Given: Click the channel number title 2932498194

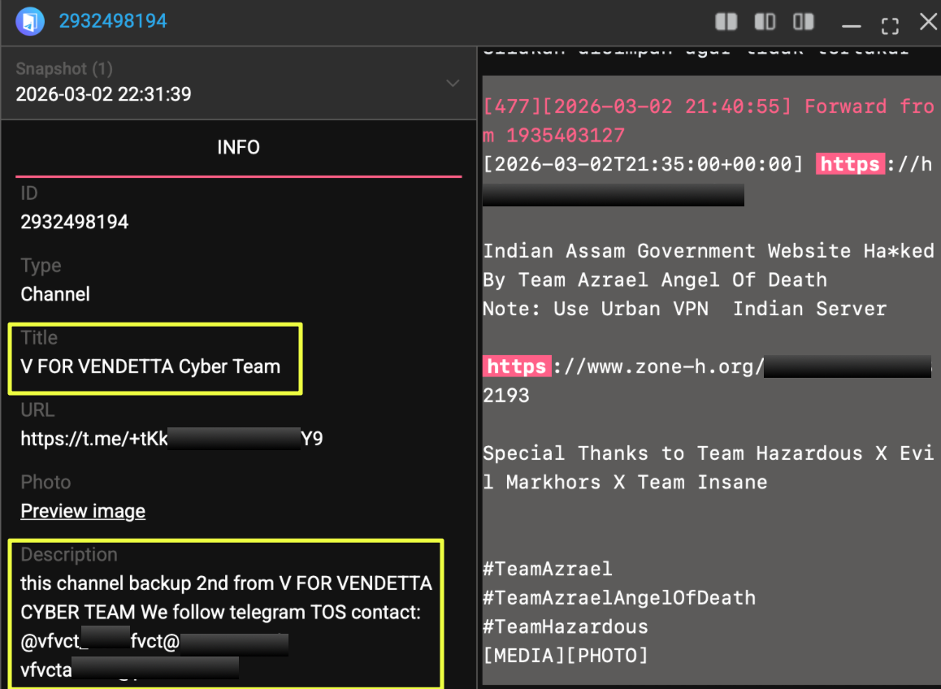Looking at the screenshot, I should (113, 21).
